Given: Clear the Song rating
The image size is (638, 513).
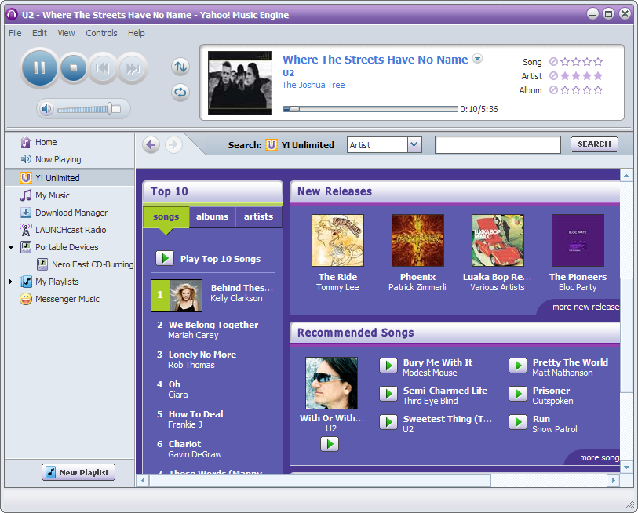Looking at the screenshot, I should (x=553, y=62).
